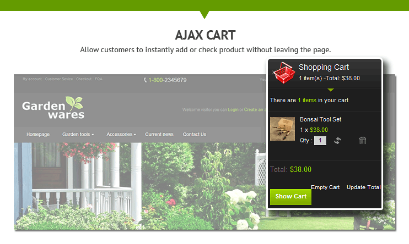Go to the Contact Us page
Screen dimensions: 409x244
[x=195, y=134]
